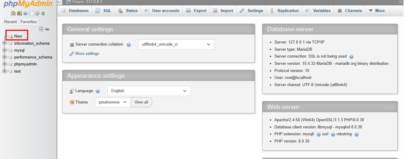404x159 pixels.
Task: Open phpMyAdmin documentation help icon
Action: click(25, 13)
